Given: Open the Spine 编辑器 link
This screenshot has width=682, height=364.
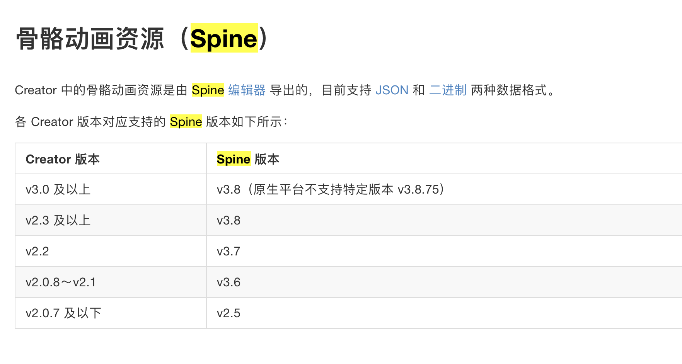Looking at the screenshot, I should pyautogui.click(x=247, y=90).
